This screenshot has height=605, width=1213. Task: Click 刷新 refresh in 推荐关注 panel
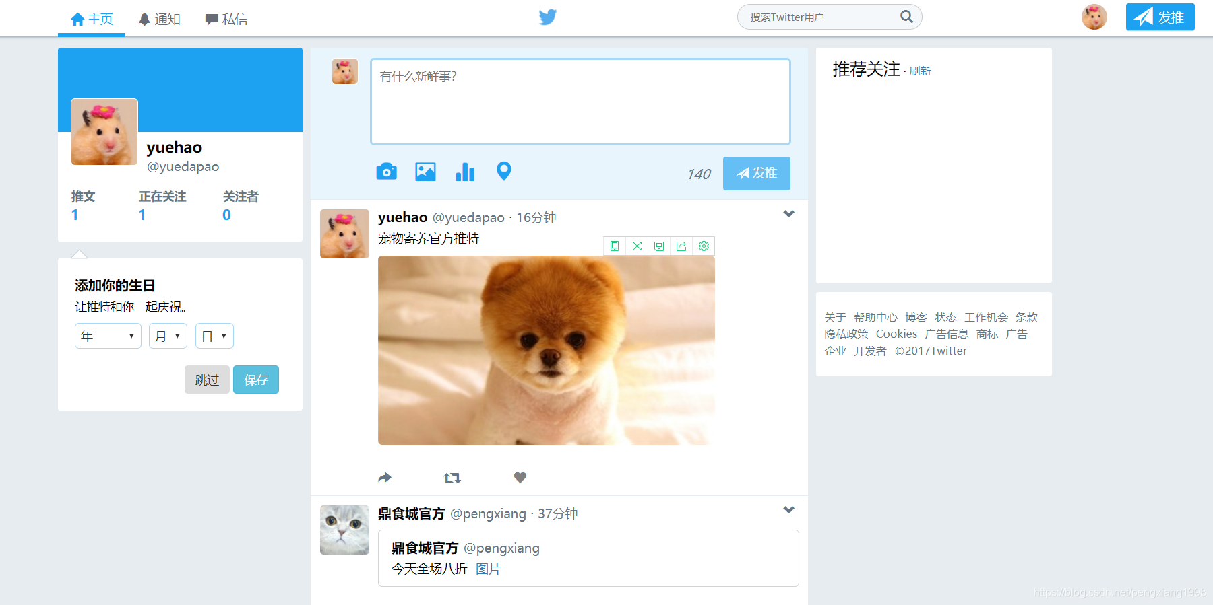click(920, 71)
